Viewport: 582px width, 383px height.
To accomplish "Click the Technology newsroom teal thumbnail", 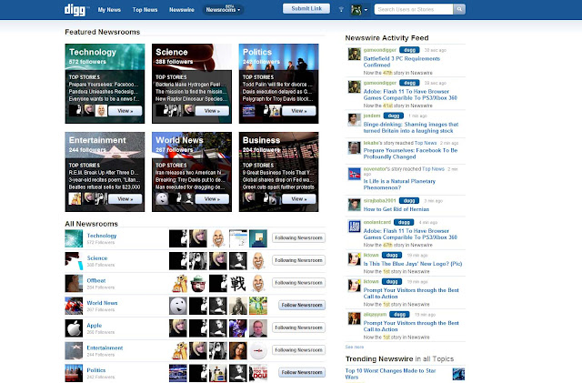I will [74, 238].
